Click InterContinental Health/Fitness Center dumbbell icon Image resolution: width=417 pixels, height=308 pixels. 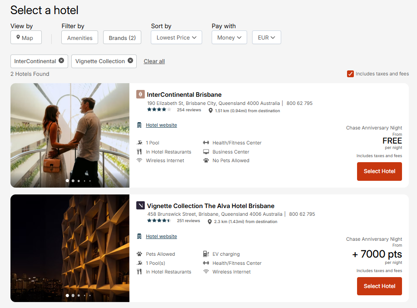coord(206,143)
